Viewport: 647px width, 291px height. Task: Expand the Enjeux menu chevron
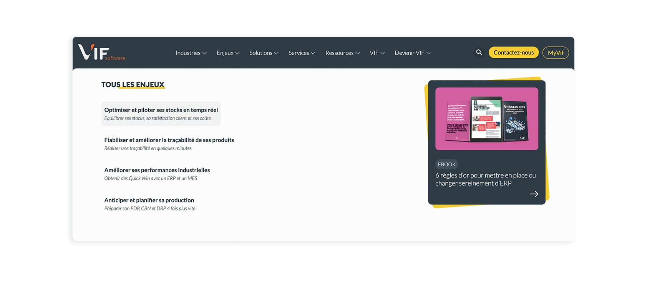point(237,53)
